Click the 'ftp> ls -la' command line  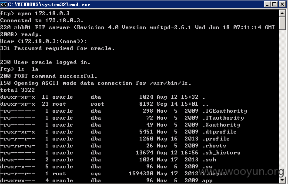[x=19, y=69]
